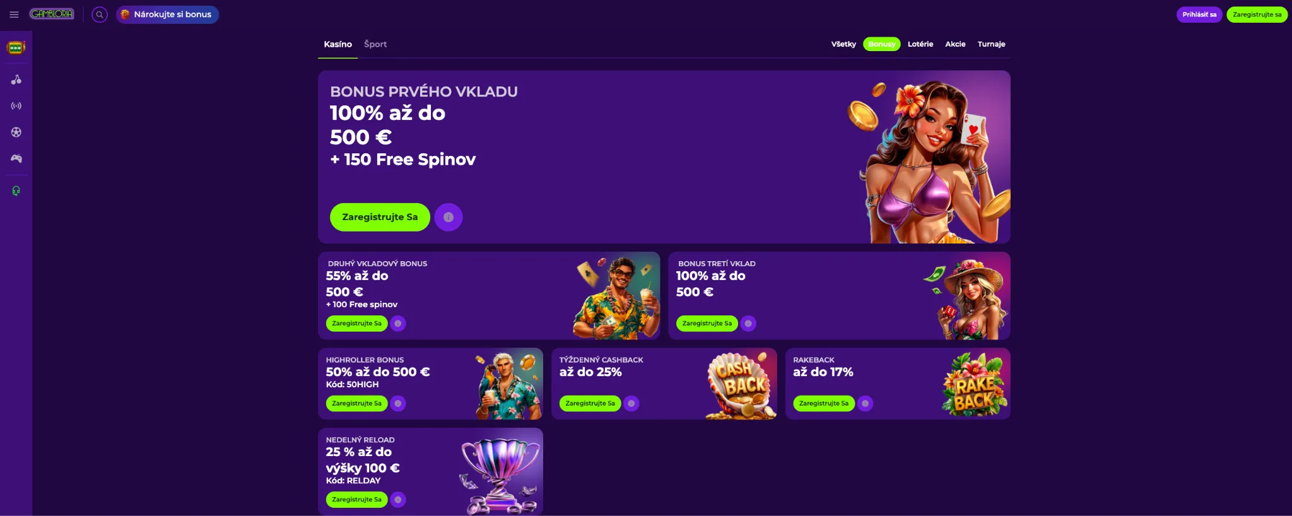1292x516 pixels.
Task: Open the live broadcast sidebar icon
Action: point(16,106)
